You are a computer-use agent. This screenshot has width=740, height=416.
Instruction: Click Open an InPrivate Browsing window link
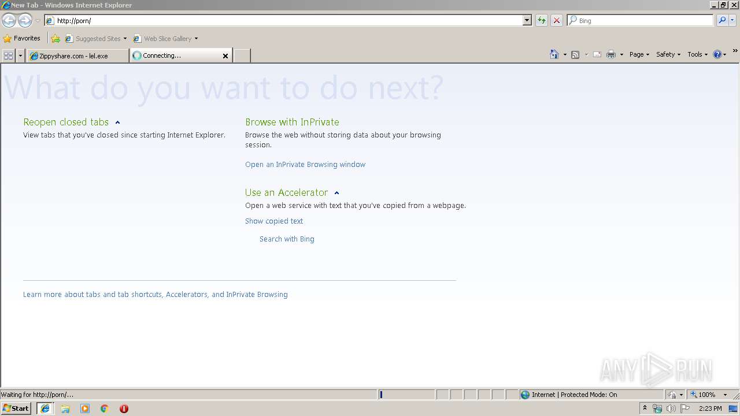(305, 165)
